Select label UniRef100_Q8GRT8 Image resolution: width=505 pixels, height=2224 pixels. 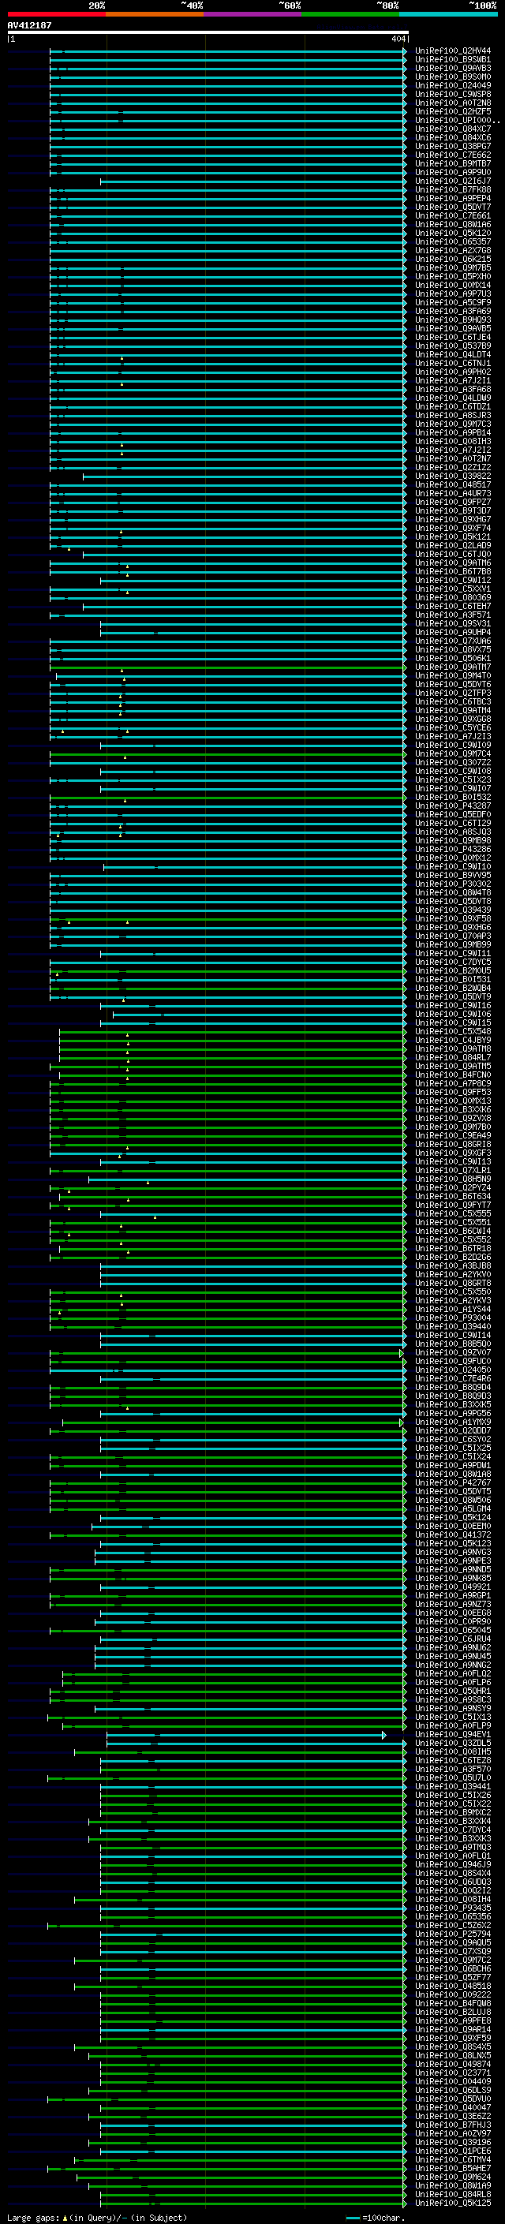tap(452, 1283)
